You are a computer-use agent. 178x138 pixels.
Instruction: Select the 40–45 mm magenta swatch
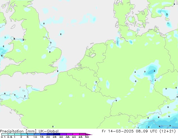(76, 134)
